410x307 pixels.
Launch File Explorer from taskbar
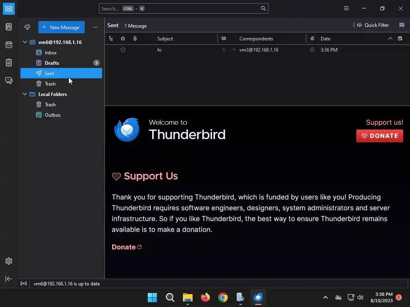tap(188, 297)
